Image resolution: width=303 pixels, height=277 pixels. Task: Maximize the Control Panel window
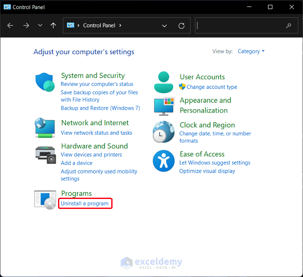270,7
